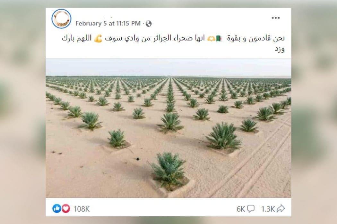Click the word وزد on caption's second line
Viewport: 337px width, 224px height.
click(x=280, y=49)
